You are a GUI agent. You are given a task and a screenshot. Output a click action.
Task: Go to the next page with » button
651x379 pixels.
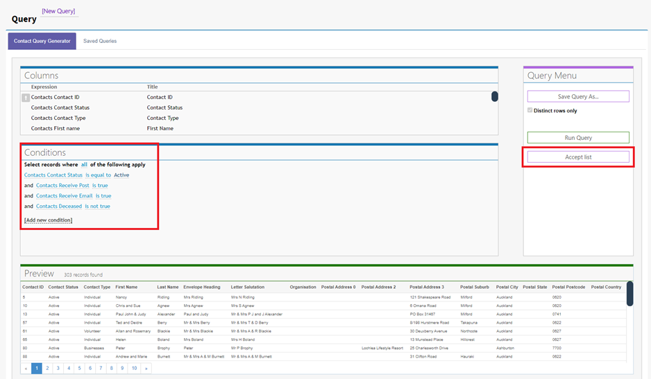[146, 368]
